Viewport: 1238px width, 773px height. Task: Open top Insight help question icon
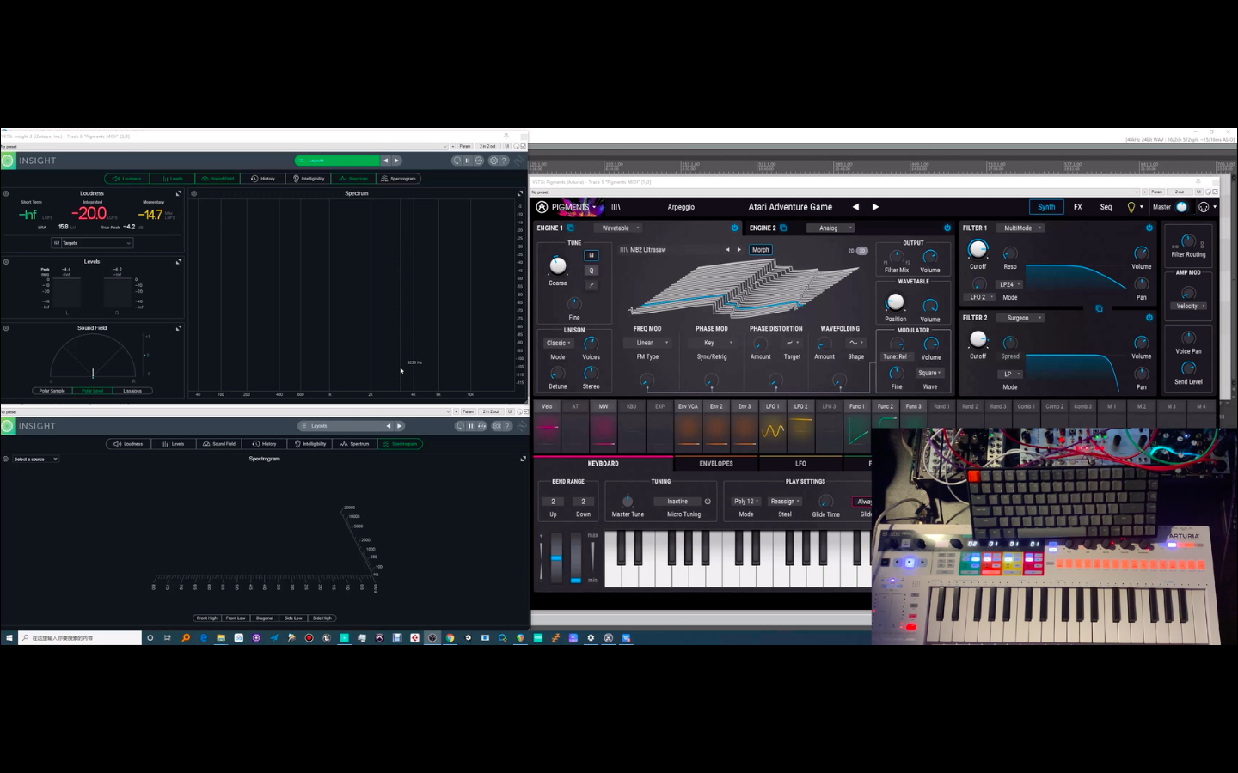click(x=505, y=161)
